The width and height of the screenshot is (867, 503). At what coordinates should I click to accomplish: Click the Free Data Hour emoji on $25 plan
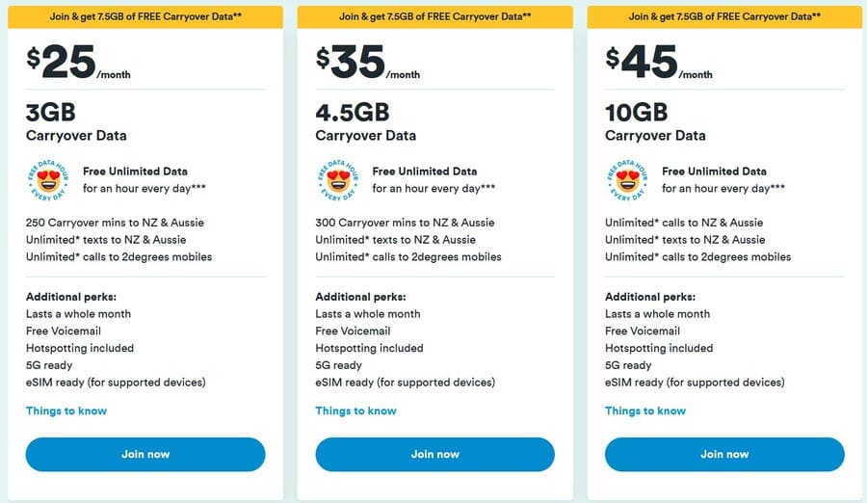tap(48, 180)
